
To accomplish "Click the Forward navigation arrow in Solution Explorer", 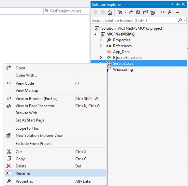I will (103, 12).
